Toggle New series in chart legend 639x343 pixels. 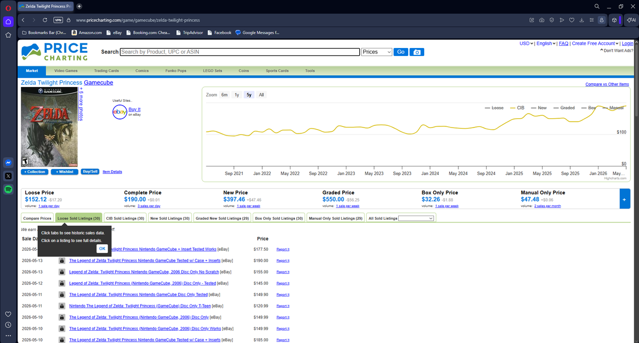coord(539,108)
